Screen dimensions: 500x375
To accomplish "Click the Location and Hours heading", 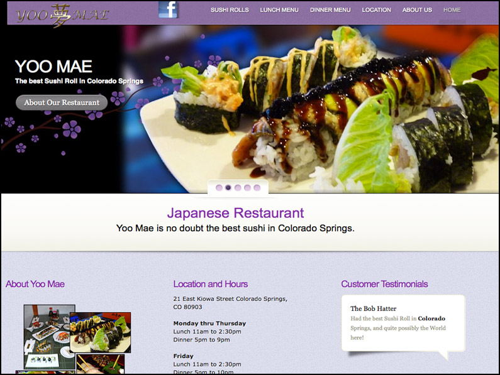I will [x=211, y=284].
